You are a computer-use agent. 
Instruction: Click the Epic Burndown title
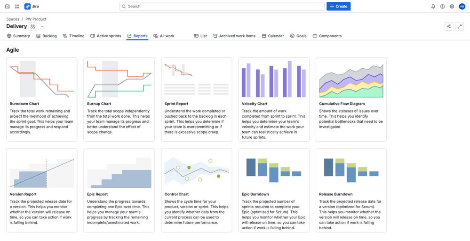pos(255,194)
